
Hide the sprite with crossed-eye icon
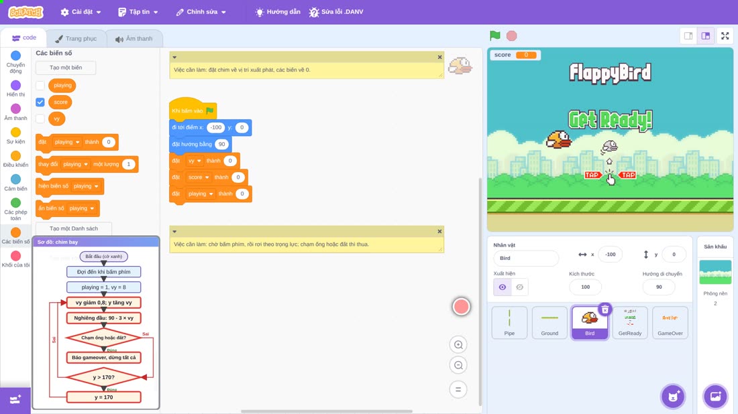click(x=519, y=287)
